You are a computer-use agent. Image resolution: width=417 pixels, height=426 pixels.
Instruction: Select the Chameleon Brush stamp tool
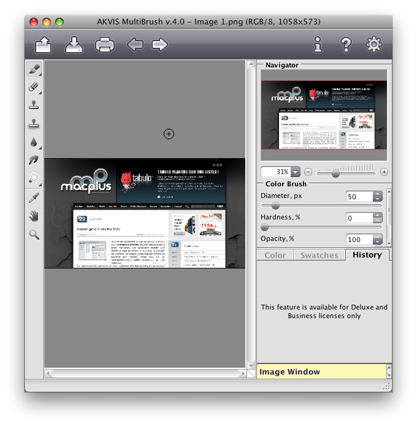click(34, 124)
